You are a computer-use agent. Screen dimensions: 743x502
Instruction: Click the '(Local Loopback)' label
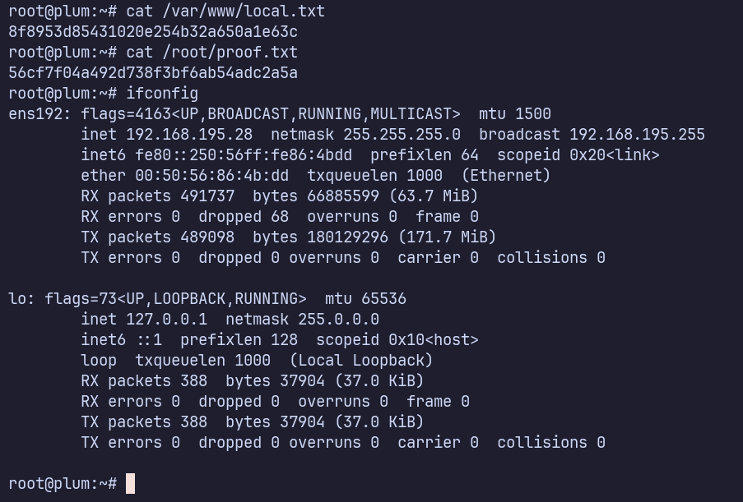pyautogui.click(x=361, y=361)
